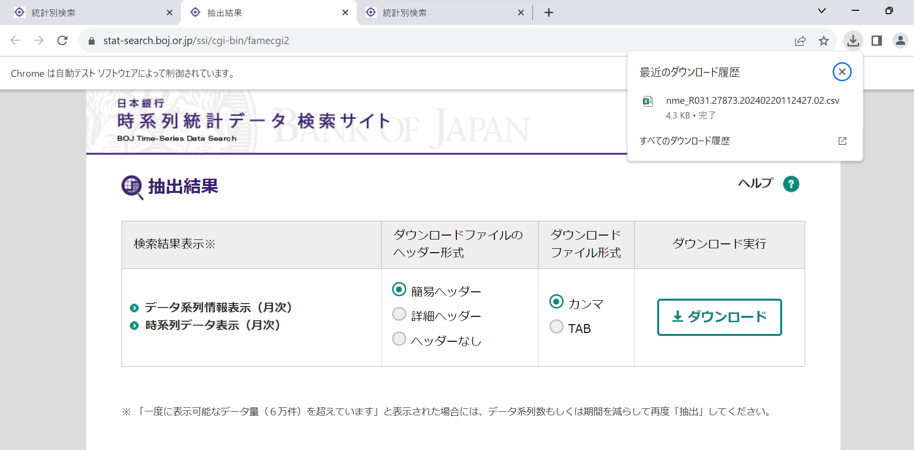Close the recent downloads popup
Image resolution: width=914 pixels, height=450 pixels.
[x=842, y=72]
